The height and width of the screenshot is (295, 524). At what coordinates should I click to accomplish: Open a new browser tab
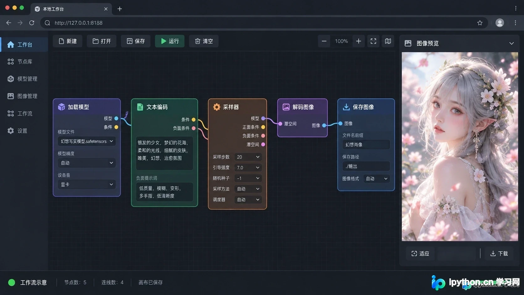click(x=120, y=9)
